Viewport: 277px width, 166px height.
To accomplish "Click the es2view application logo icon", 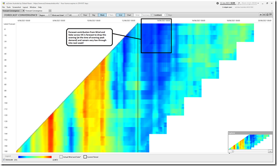I will [4, 3].
